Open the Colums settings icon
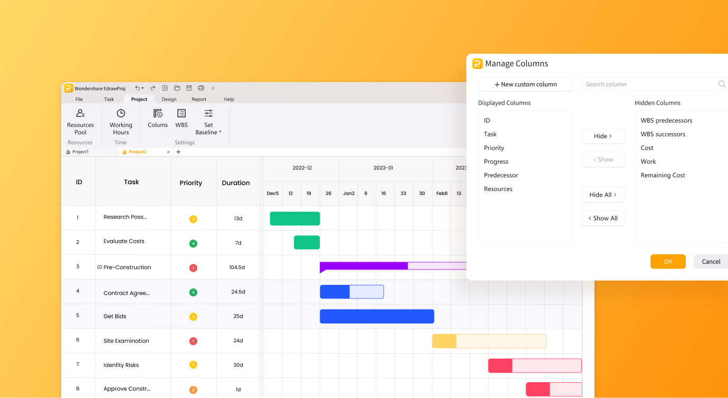This screenshot has width=728, height=398. (158, 118)
